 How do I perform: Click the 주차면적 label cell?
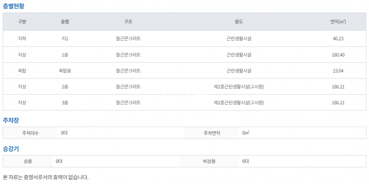tap(211, 133)
